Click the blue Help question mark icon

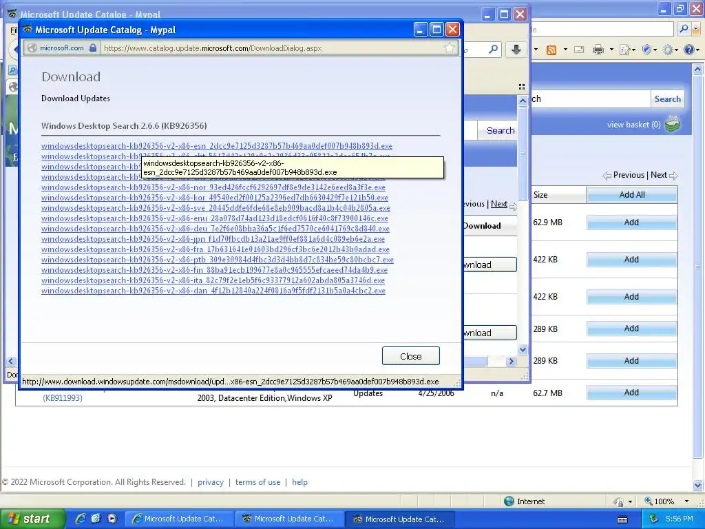pyautogui.click(x=688, y=50)
